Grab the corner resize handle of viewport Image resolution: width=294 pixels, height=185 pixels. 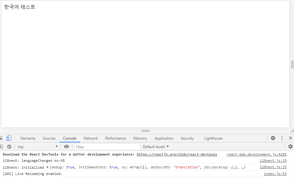click(x=292, y=131)
